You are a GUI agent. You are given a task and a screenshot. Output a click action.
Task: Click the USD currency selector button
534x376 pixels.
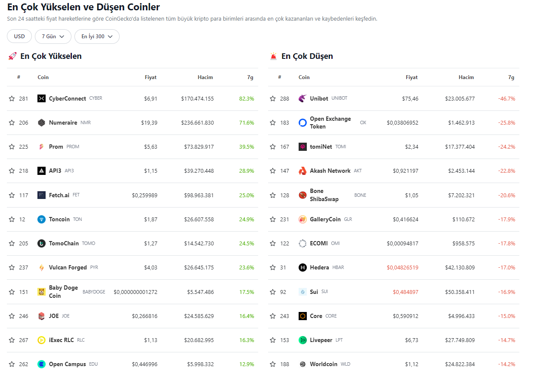pyautogui.click(x=19, y=37)
